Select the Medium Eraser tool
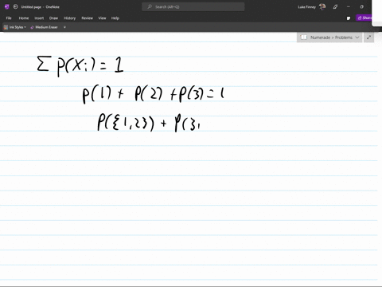 [x=44, y=27]
